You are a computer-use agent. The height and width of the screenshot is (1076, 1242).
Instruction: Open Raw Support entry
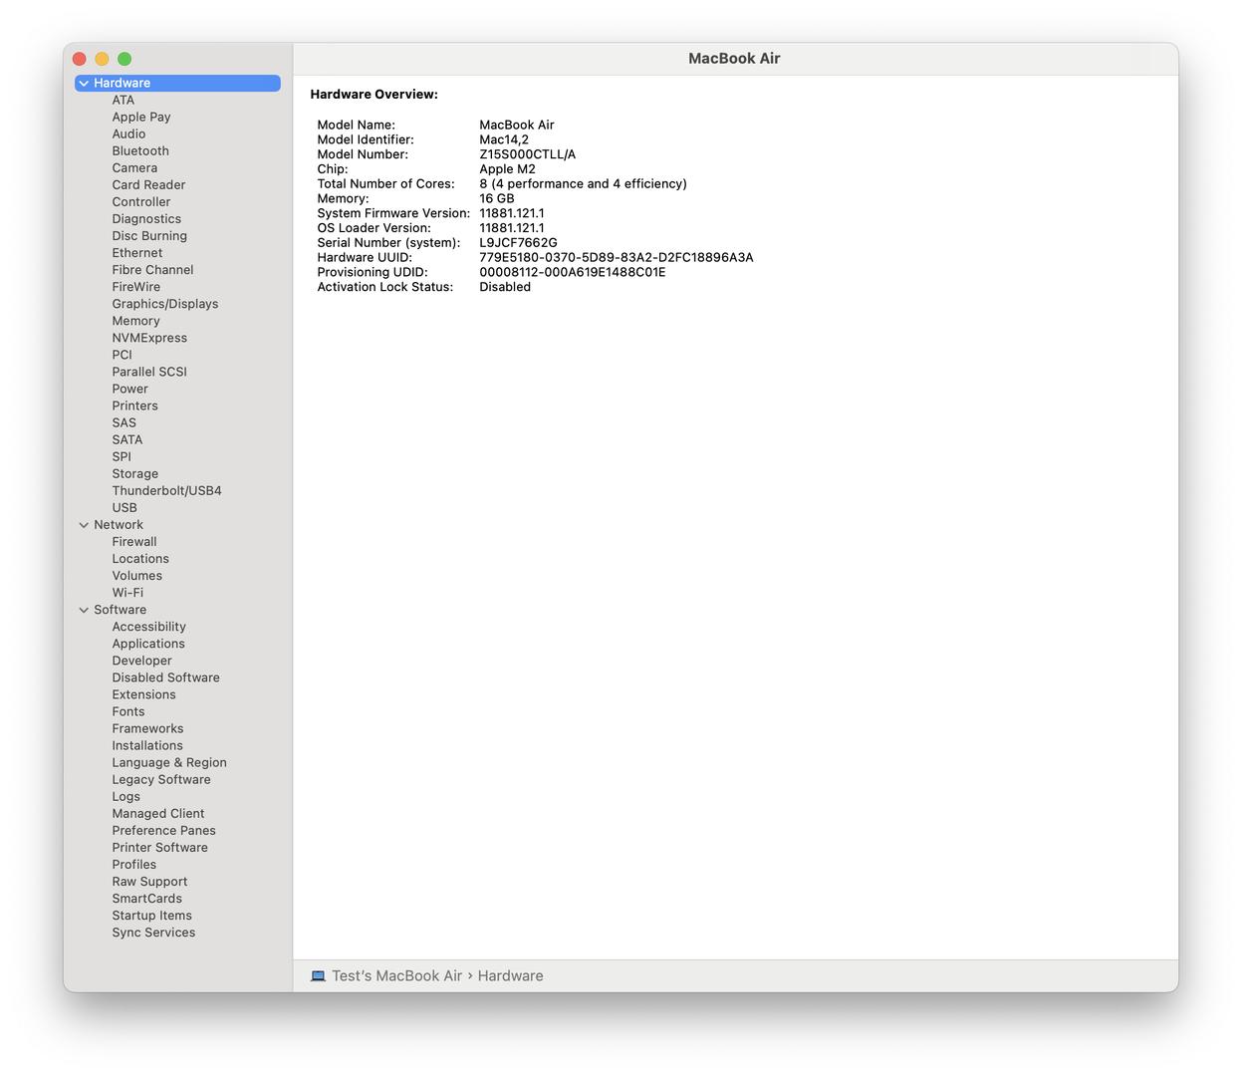pyautogui.click(x=149, y=882)
